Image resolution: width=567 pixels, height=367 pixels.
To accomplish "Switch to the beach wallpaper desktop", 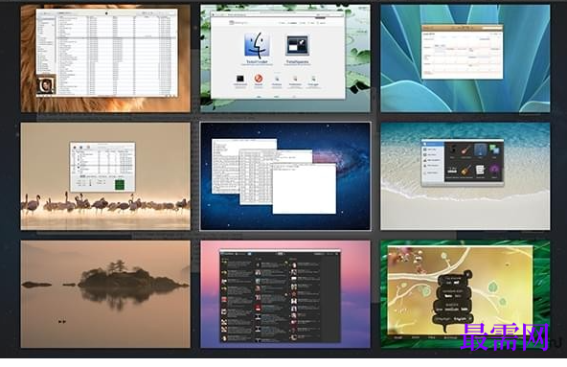I will pyautogui.click(x=465, y=176).
